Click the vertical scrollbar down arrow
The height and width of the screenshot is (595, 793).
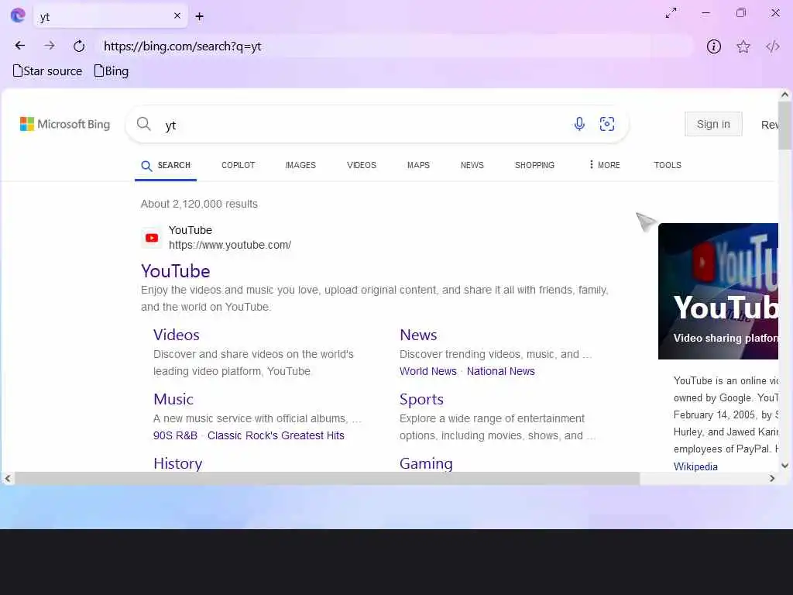pyautogui.click(x=784, y=466)
